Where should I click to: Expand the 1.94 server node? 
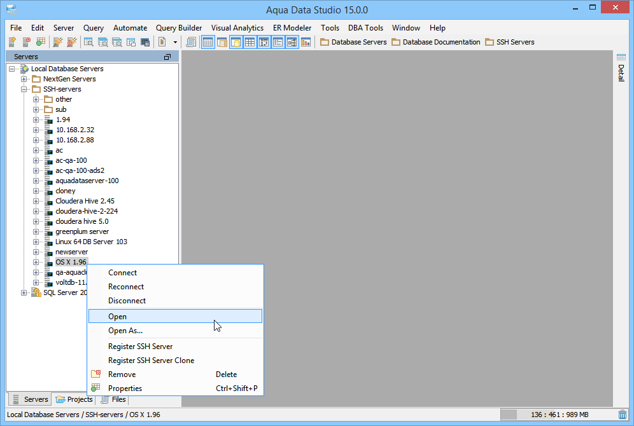click(36, 120)
